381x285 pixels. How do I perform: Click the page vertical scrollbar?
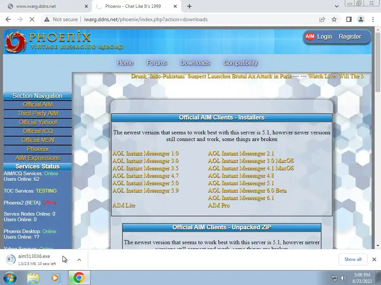tap(378, 62)
